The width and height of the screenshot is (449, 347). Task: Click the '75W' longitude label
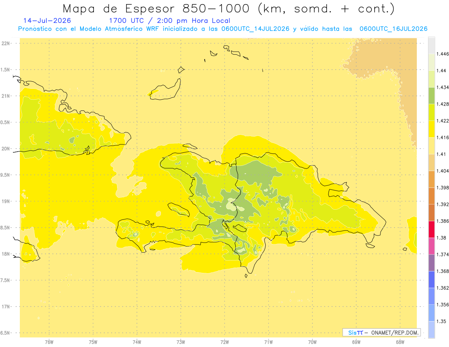point(93,342)
